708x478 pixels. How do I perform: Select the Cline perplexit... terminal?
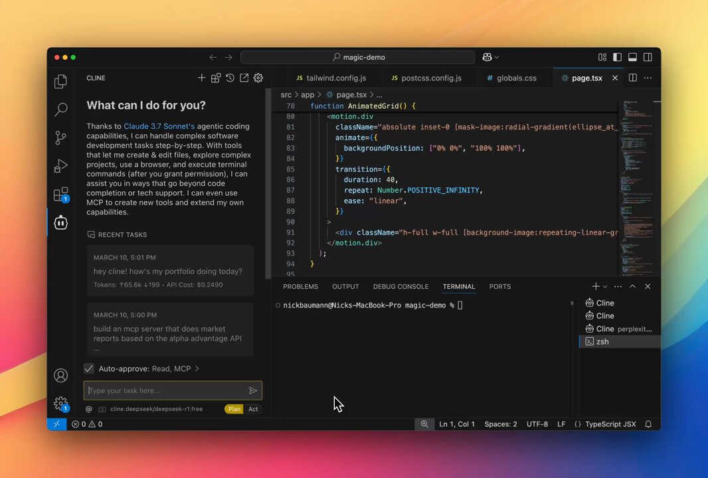pos(620,329)
